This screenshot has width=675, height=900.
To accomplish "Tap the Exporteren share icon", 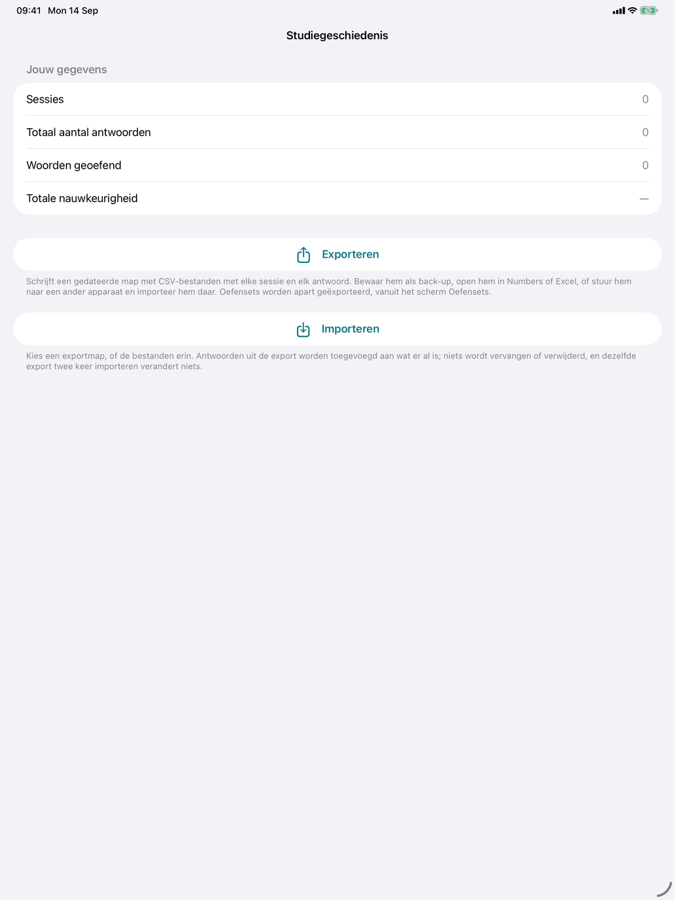I will [303, 254].
